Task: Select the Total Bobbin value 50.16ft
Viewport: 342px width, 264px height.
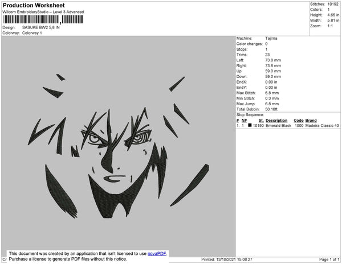Action: click(271, 109)
